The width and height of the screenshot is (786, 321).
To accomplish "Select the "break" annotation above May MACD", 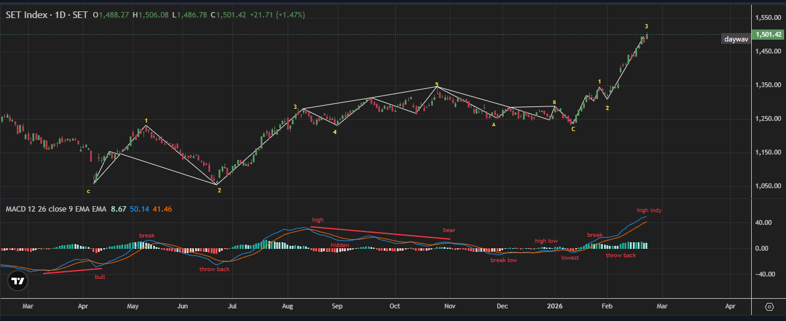I will point(147,235).
